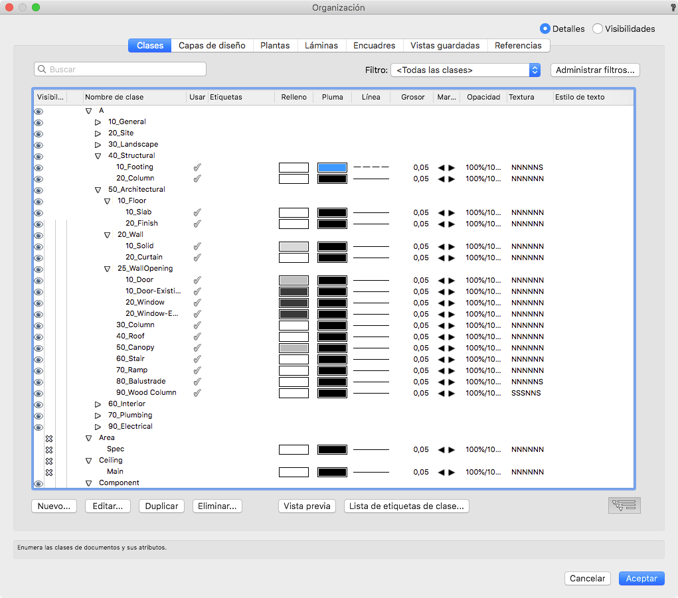Click the Usar checkmark for 10_Footing
The image size is (678, 598).
(x=197, y=167)
